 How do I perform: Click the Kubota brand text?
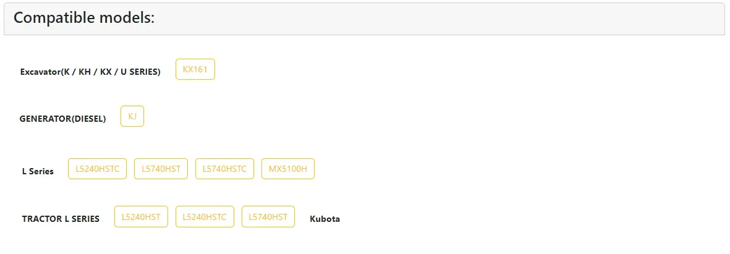point(325,219)
